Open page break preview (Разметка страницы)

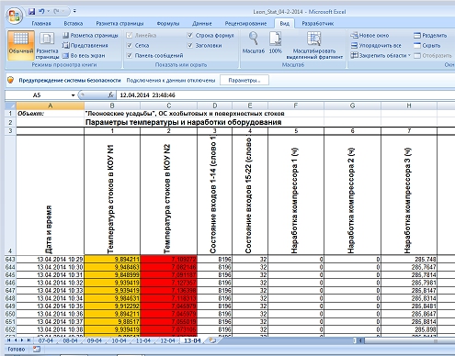coord(90,36)
